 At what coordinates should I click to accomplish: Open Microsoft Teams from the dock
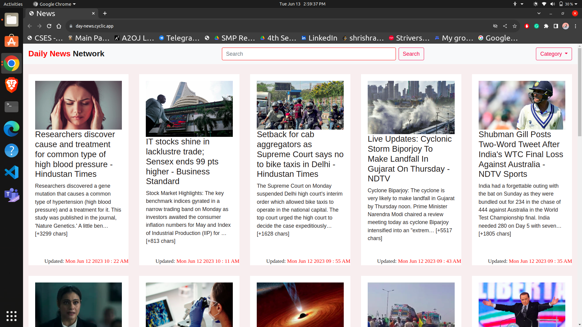click(x=12, y=195)
